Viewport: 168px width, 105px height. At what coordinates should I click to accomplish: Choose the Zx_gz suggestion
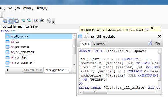coord(39,42)
